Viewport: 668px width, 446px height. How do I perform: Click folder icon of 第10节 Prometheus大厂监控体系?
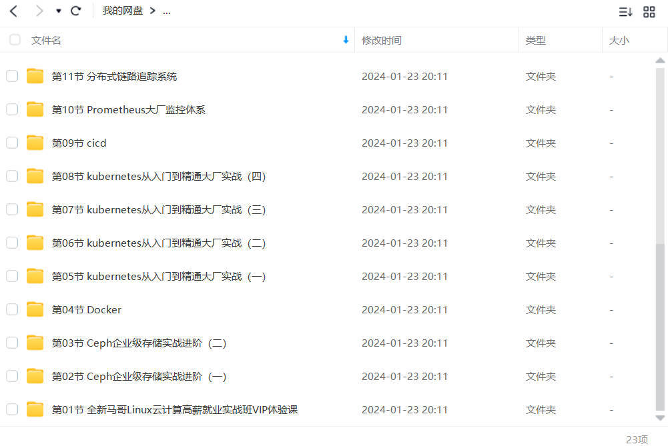[x=35, y=109]
